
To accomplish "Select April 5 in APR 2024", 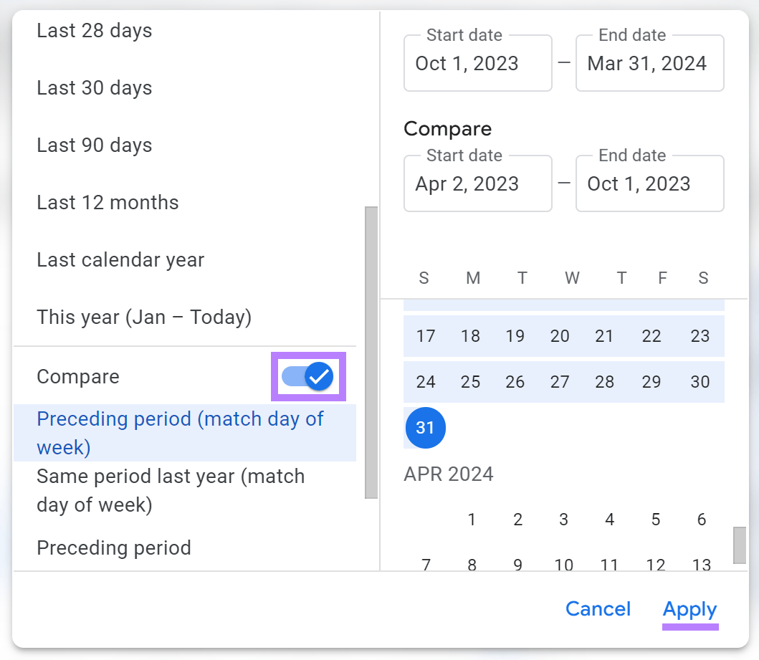I will pos(655,520).
